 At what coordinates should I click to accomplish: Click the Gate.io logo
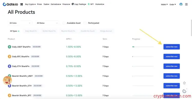coord(10,4)
